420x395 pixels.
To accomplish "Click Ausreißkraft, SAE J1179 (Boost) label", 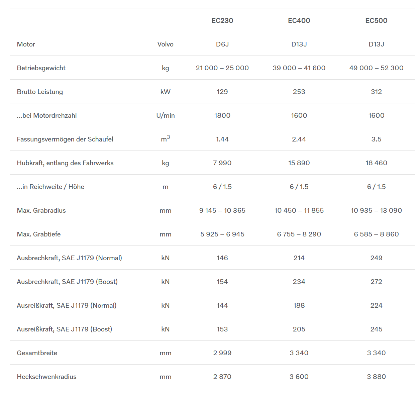I will click(65, 329).
